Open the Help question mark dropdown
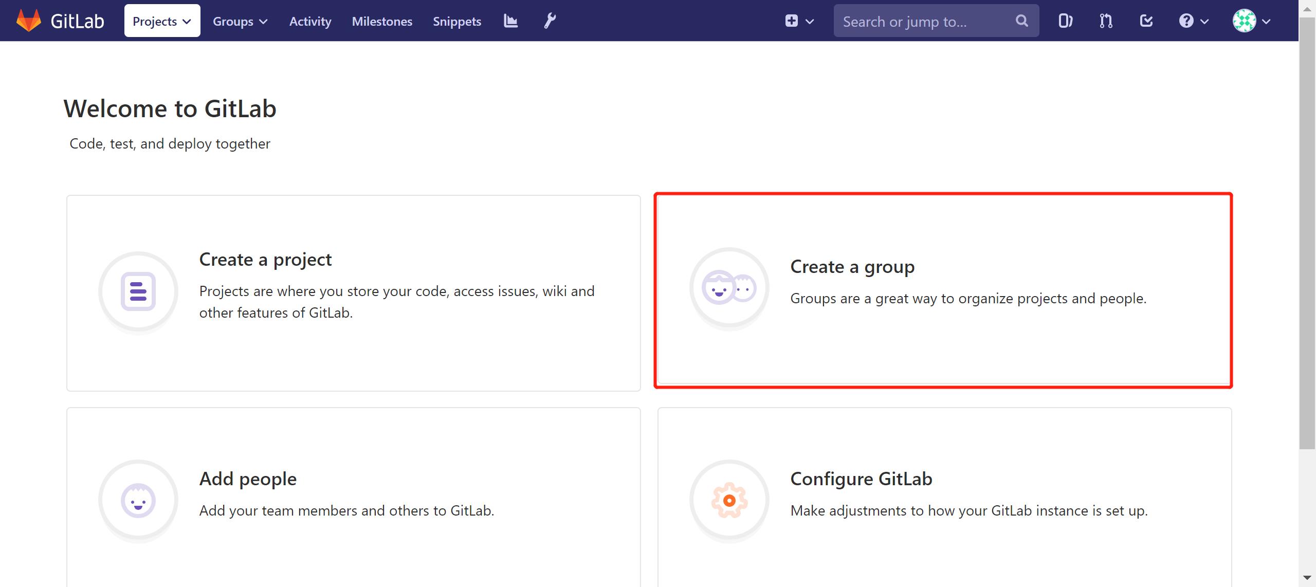This screenshot has width=1316, height=587. [1193, 21]
